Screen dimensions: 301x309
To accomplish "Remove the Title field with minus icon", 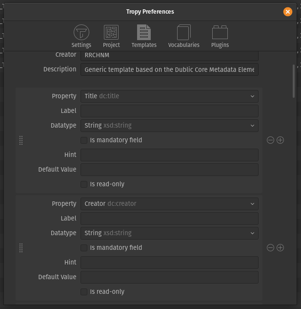I will 270,140.
